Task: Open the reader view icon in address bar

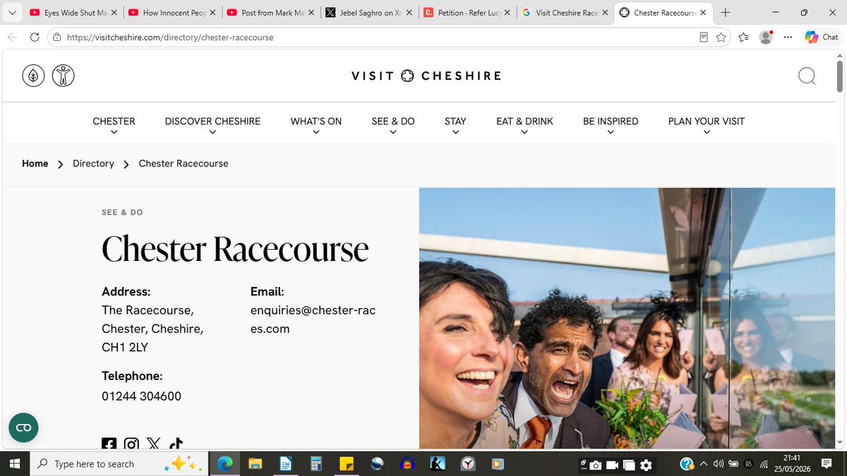Action: pyautogui.click(x=704, y=37)
